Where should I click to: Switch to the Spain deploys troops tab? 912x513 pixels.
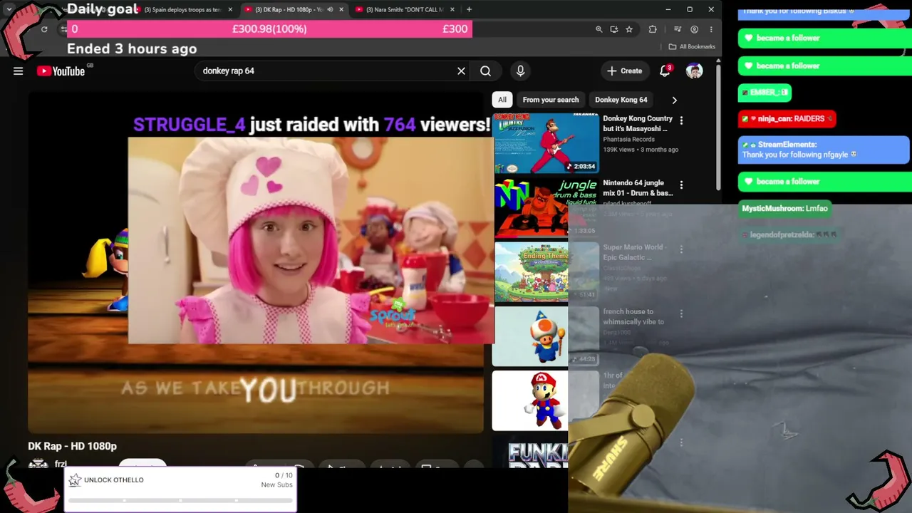point(184,9)
